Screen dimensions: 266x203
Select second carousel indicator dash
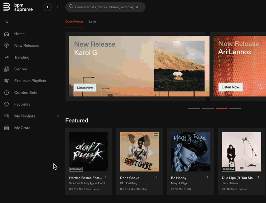tap(208, 108)
